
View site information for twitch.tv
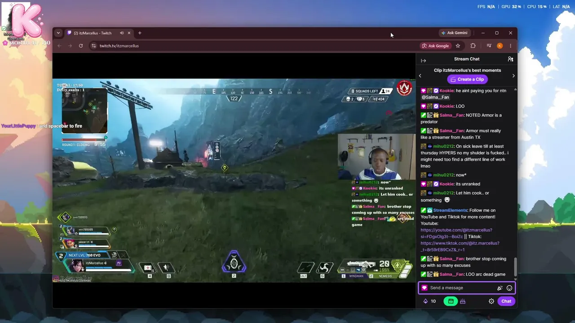click(x=93, y=46)
